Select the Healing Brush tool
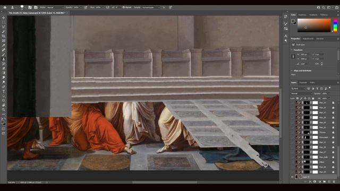 coord(4,50)
